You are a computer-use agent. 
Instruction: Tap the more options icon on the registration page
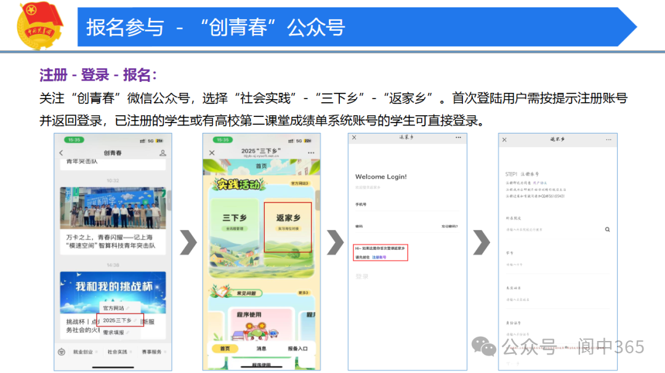pos(610,139)
